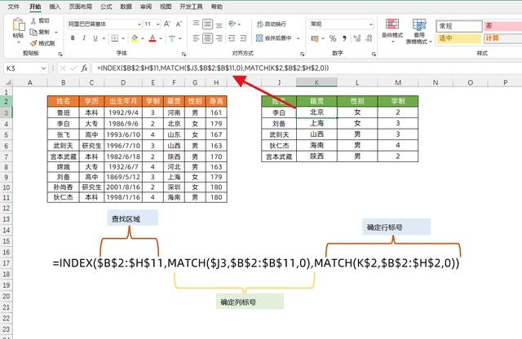The width and height of the screenshot is (522, 339).
Task: Decrease font size with the smaller A
Action: [x=179, y=24]
